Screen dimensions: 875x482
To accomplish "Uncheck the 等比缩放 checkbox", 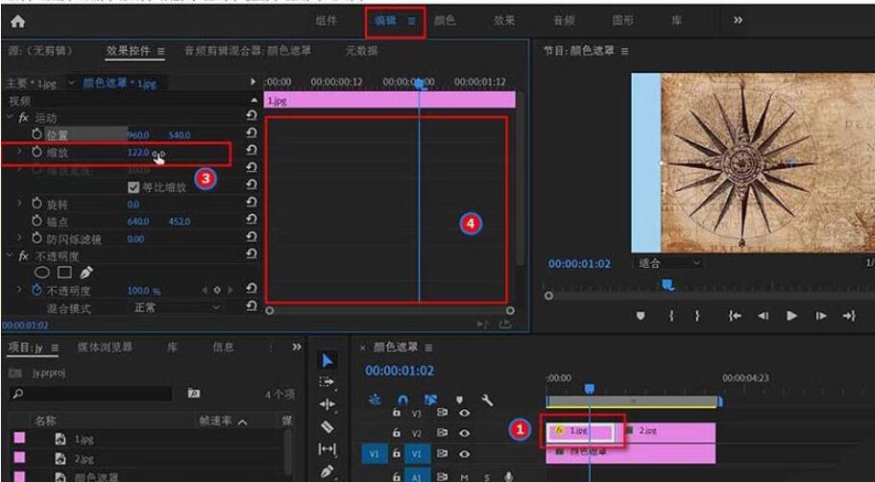I will 133,187.
